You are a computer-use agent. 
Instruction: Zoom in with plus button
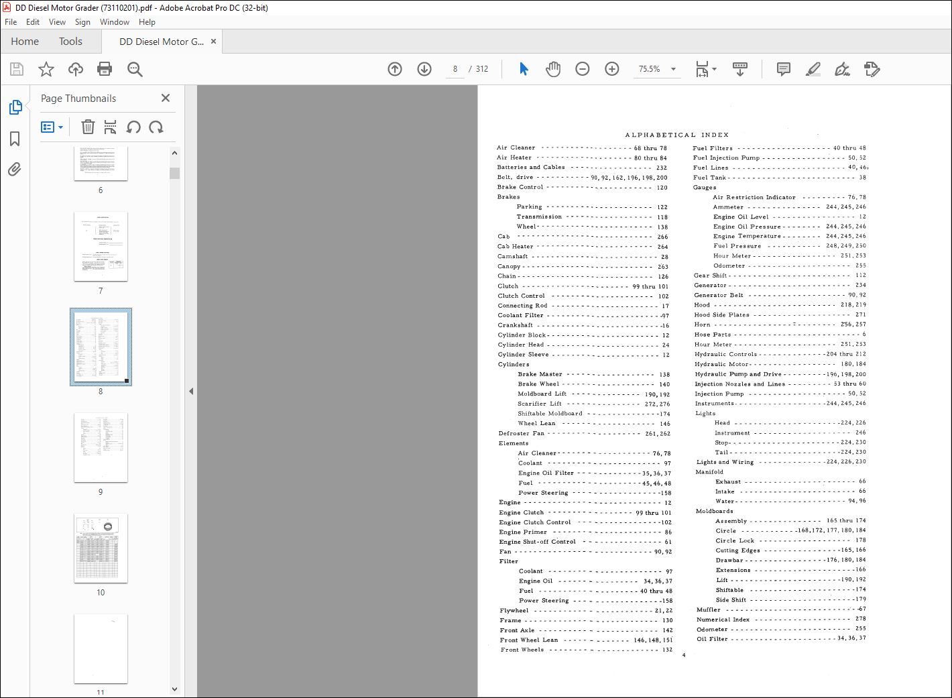(612, 69)
